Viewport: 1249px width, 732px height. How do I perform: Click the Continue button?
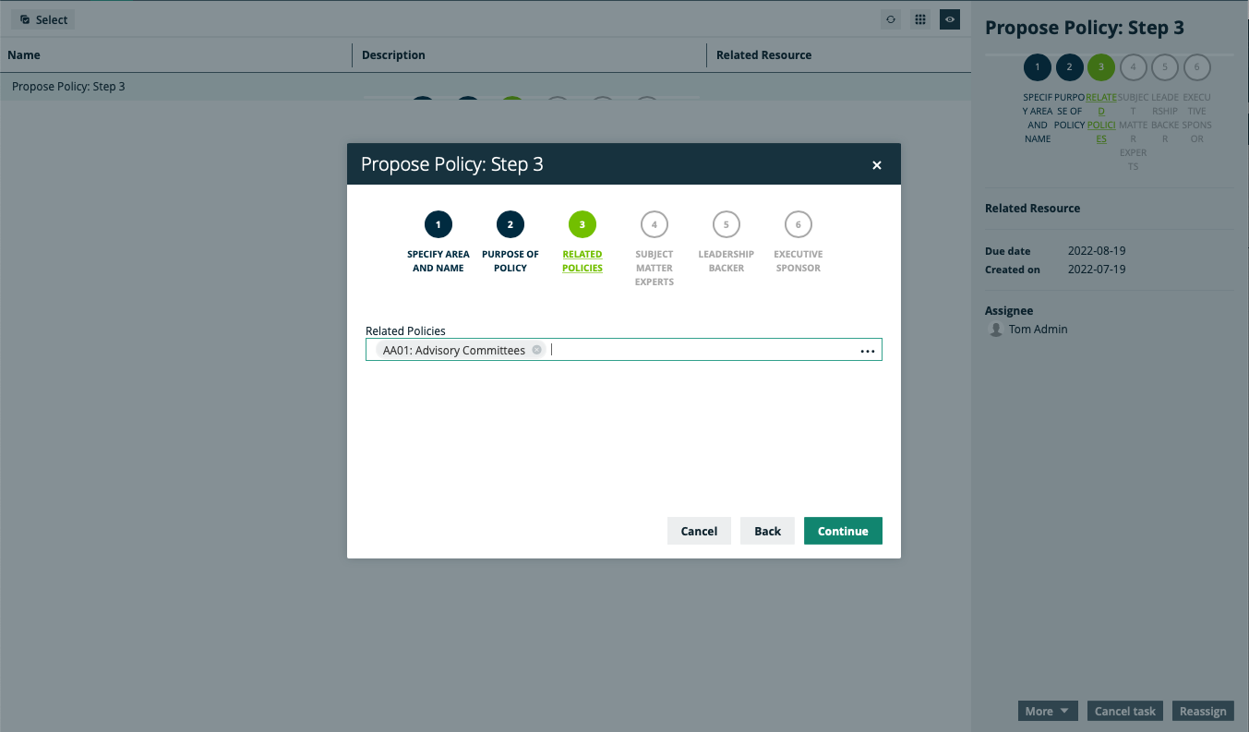point(843,531)
